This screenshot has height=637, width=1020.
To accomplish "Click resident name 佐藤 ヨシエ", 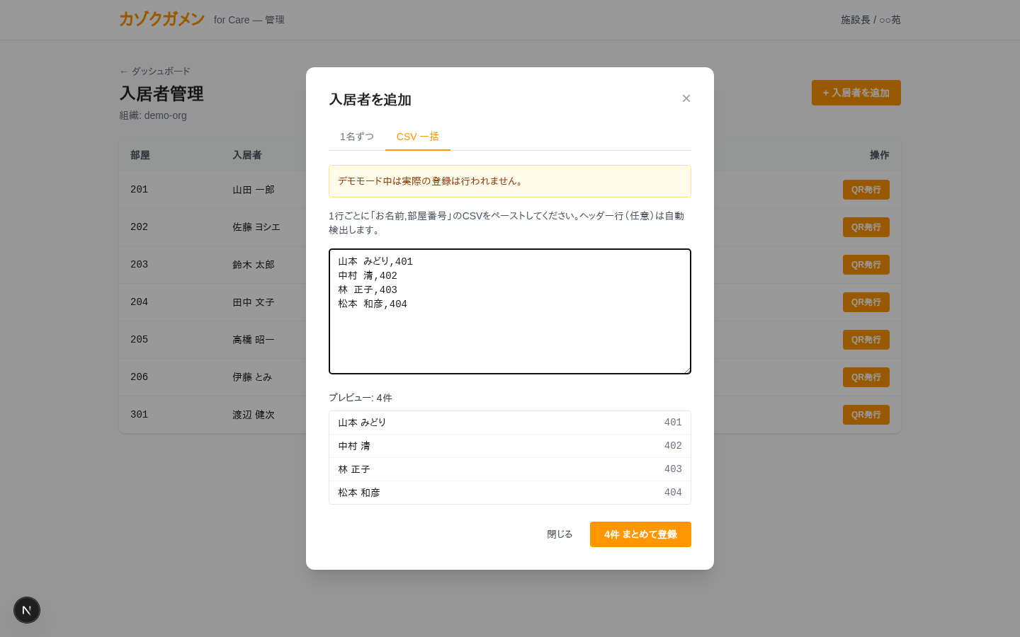I will point(256,227).
